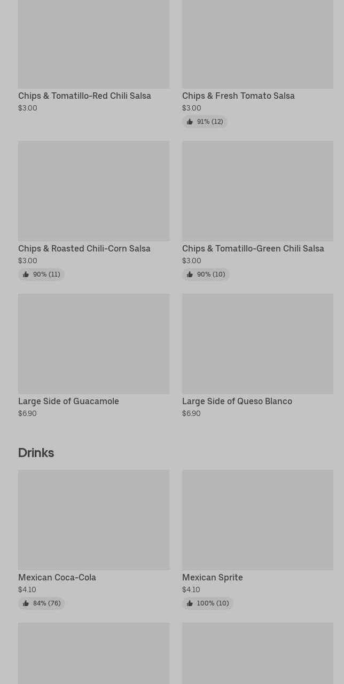The image size is (344, 684).
Task: Click thumbs-up icon under Mexican Coca-Cola
Action: click(26, 603)
